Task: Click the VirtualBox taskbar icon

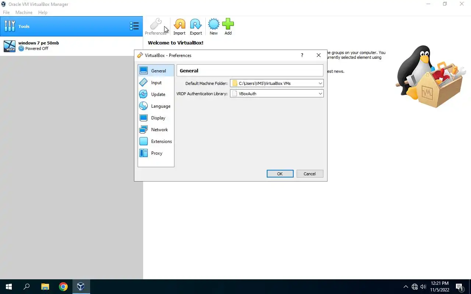Action: 81,287
